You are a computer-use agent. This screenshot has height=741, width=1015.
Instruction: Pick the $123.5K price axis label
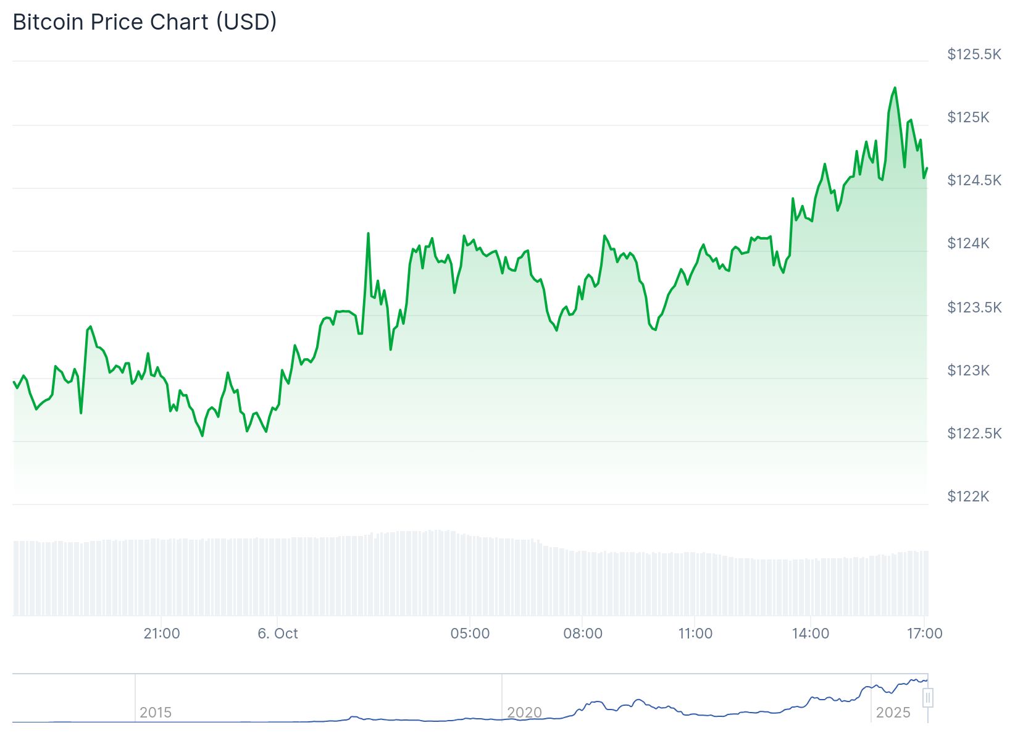[974, 308]
